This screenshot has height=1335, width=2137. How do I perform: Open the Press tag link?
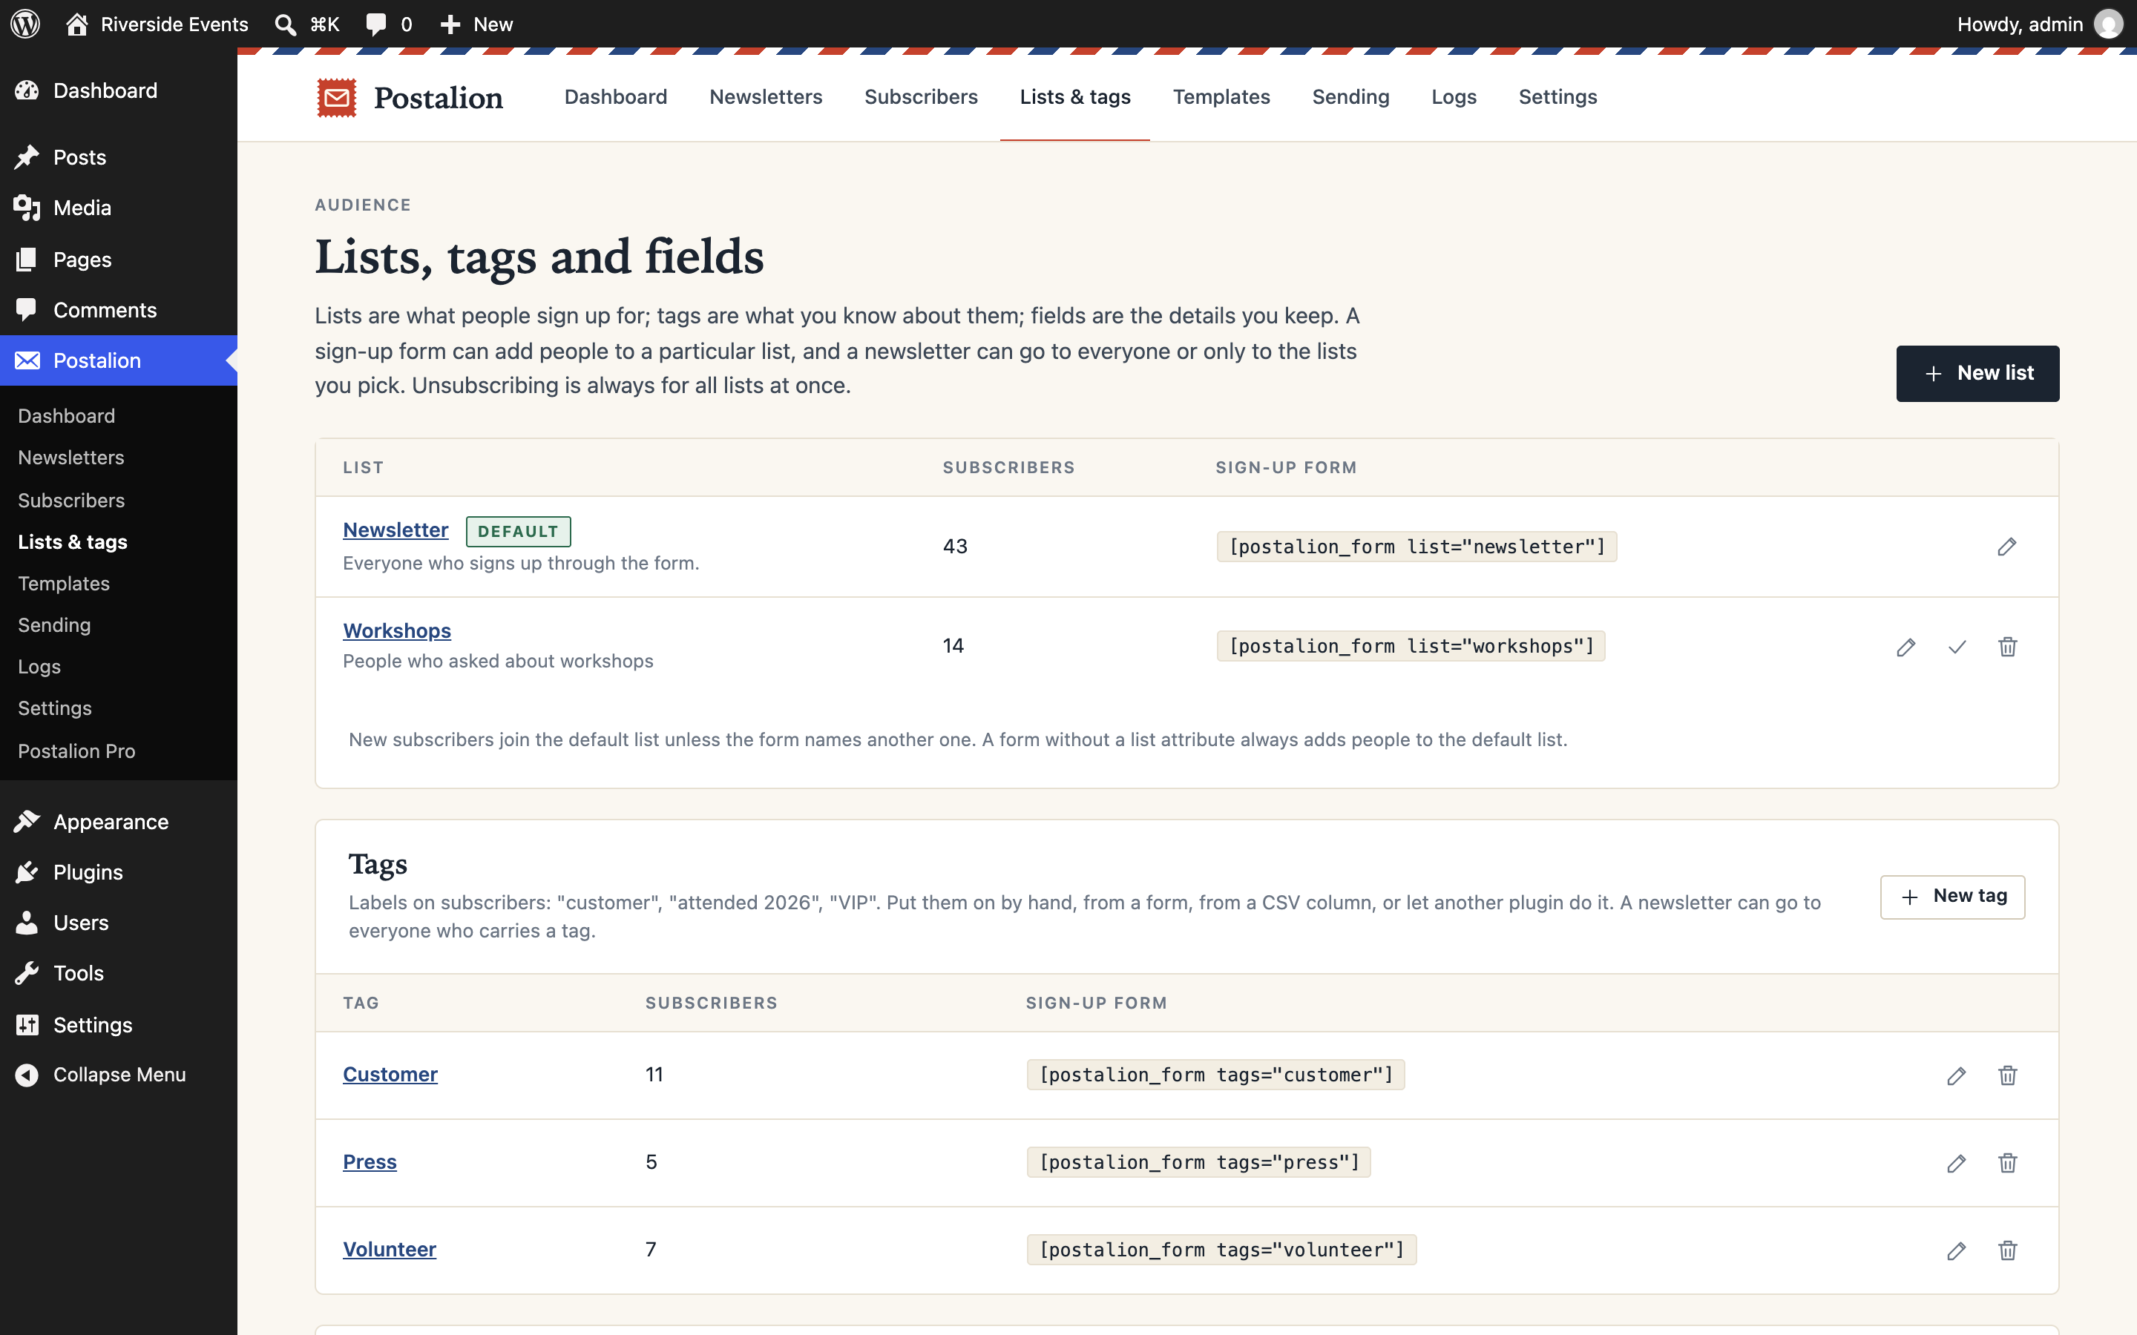coord(370,1162)
